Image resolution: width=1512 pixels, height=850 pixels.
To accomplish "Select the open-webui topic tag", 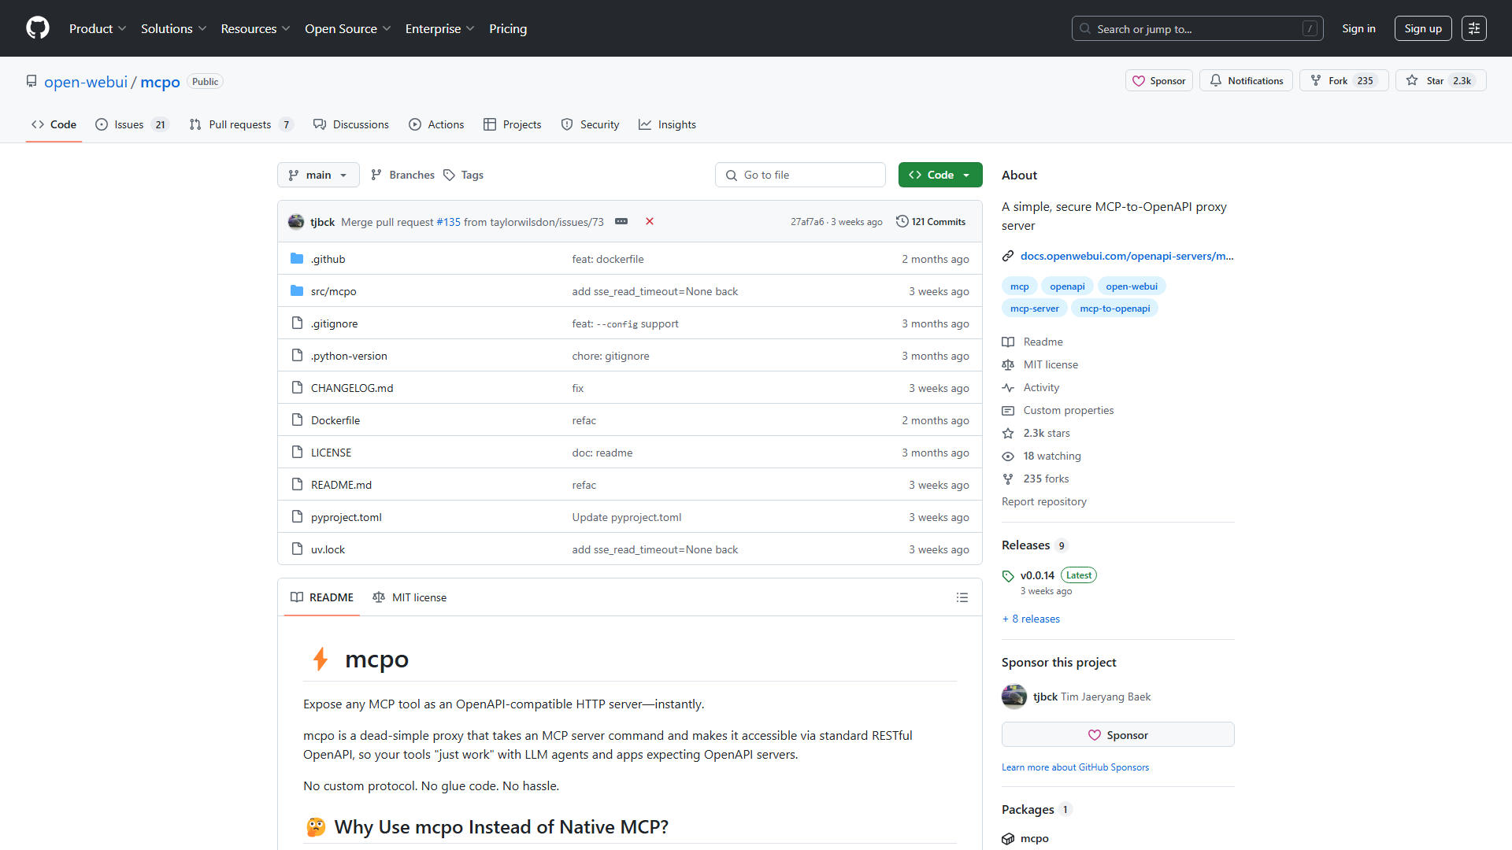I will pyautogui.click(x=1131, y=286).
